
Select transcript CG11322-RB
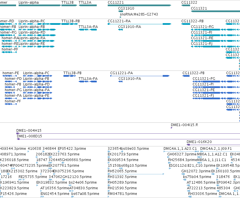point(186,24)
